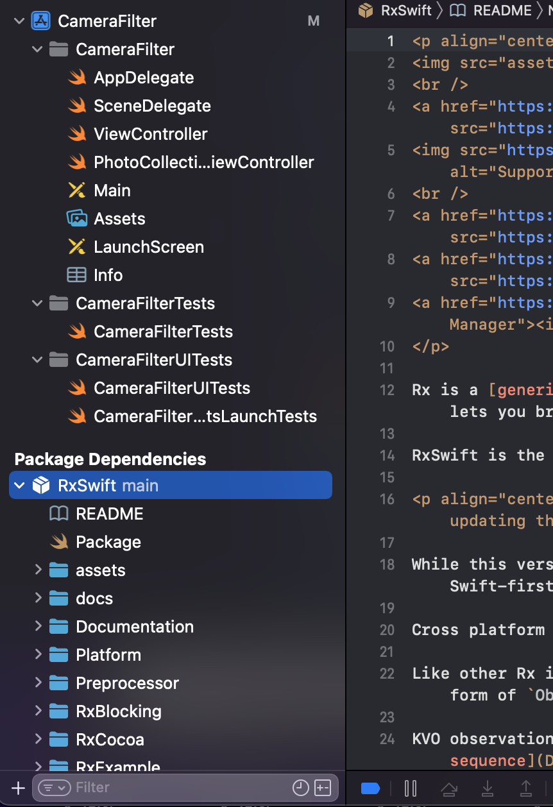Viewport: 553px width, 807px height.
Task: Expand the docs folder
Action: tap(38, 598)
